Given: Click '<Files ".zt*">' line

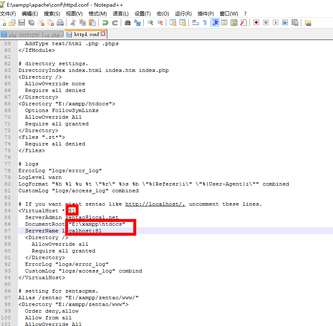Looking at the screenshot, I should (42, 137).
